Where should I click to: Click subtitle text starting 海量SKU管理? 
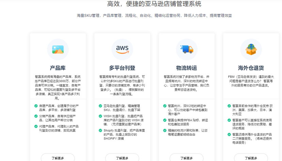[154, 16]
